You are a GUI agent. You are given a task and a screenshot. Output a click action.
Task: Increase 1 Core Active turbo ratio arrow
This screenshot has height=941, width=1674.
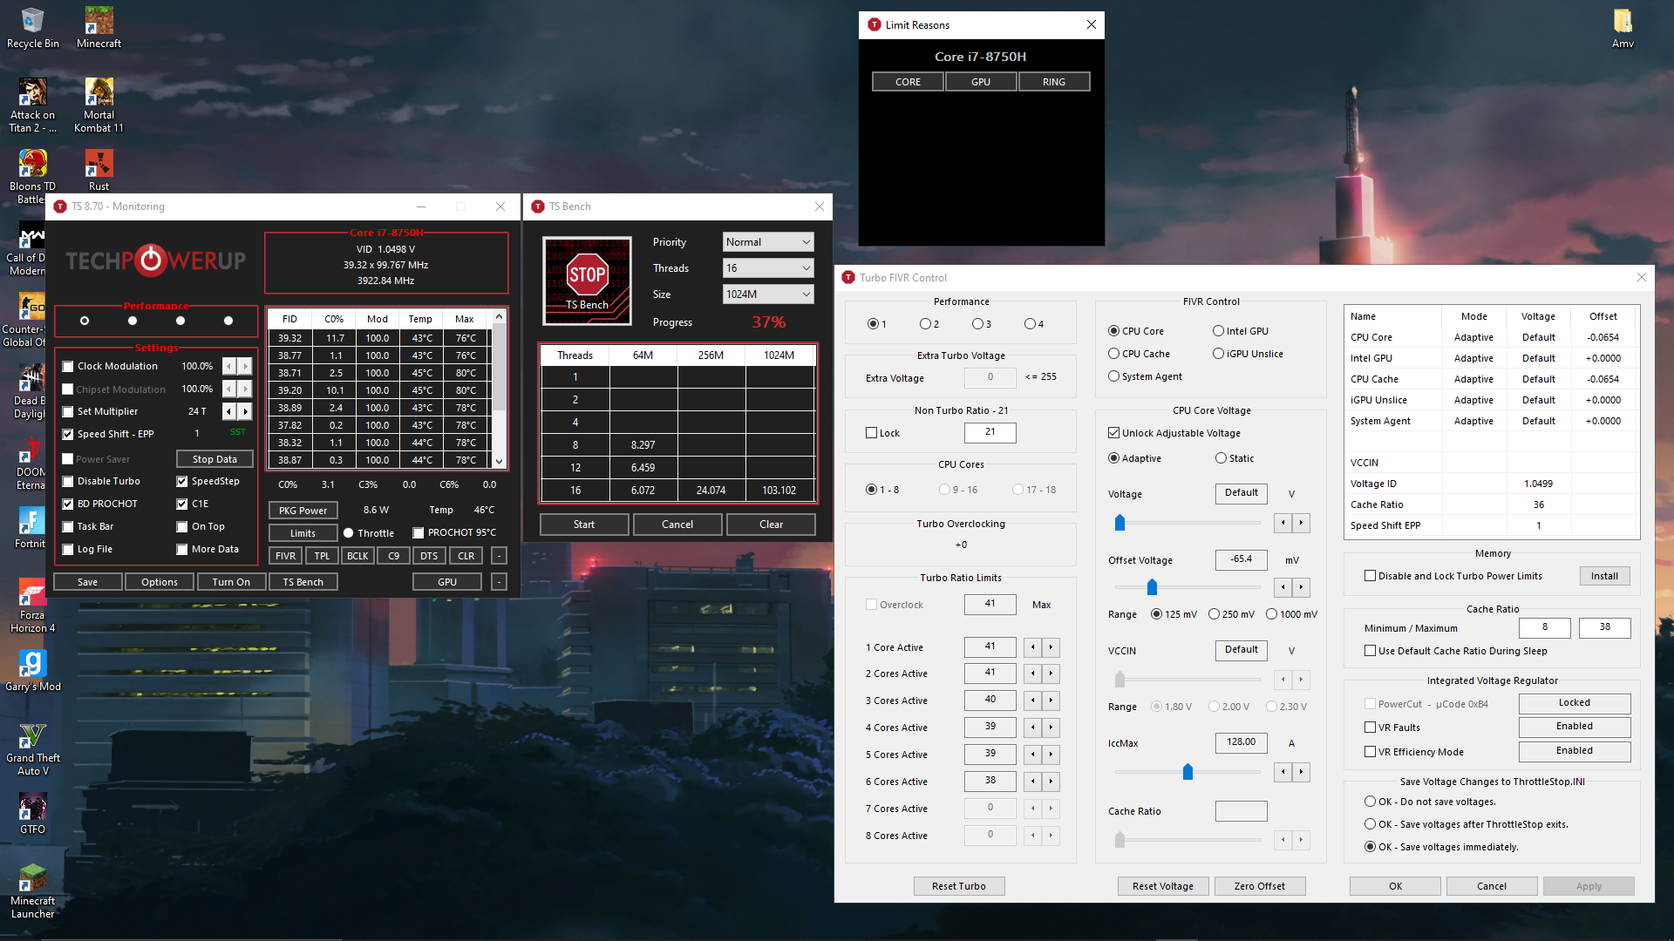point(1051,647)
